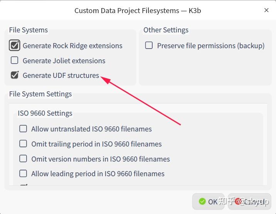Enable Allow untranslated ISO 9660 filenames
This screenshot has width=276, height=214.
point(23,129)
